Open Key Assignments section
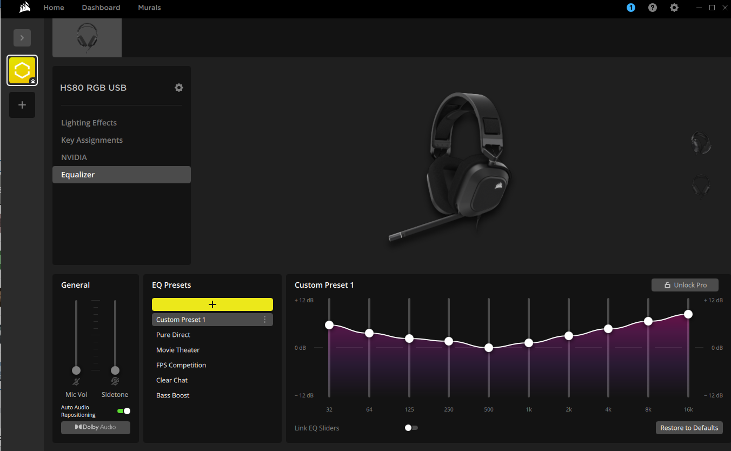This screenshot has height=451, width=731. point(122,140)
